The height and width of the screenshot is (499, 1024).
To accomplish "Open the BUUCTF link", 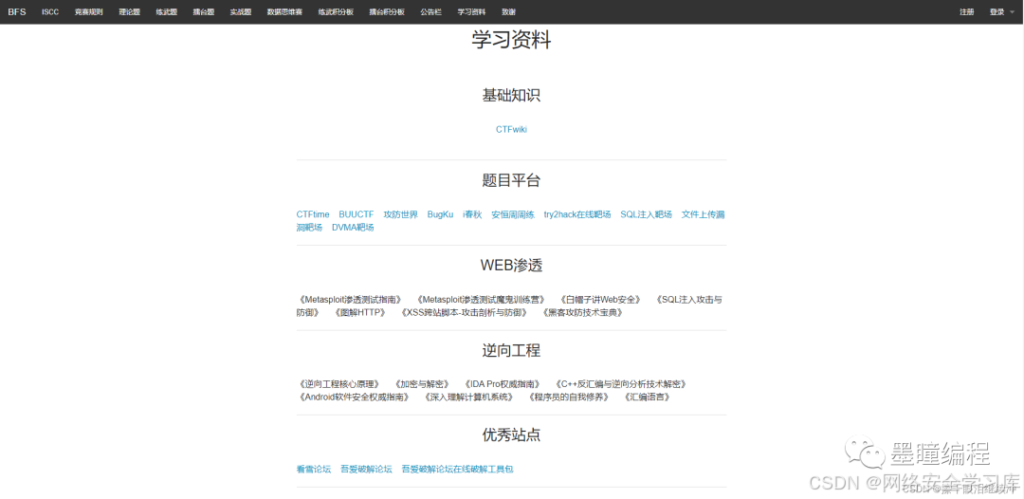I will (357, 214).
